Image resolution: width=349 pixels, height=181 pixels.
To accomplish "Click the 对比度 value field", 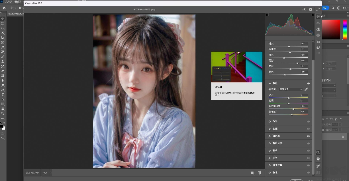I will [x=304, y=49].
